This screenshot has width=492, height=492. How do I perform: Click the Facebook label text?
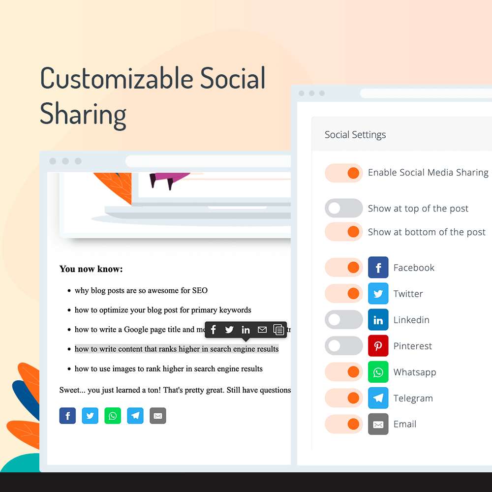click(x=414, y=268)
